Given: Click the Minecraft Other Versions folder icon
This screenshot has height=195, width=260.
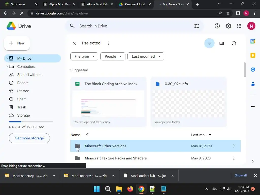Looking at the screenshot, I should pyautogui.click(x=78, y=146).
